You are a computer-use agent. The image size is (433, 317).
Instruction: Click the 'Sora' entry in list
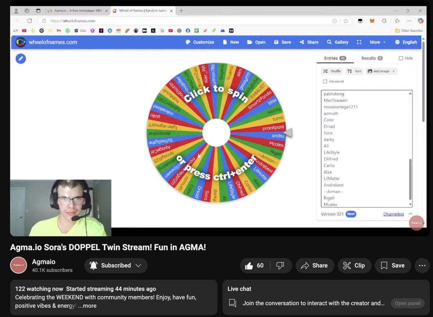[x=328, y=133]
